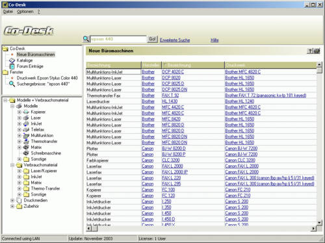Screen dimensions: 325x243
Task: Click the Thermo-Transfer folder icon
Action: pos(26,188)
